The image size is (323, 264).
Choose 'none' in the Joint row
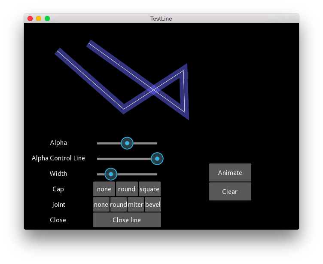(x=101, y=204)
